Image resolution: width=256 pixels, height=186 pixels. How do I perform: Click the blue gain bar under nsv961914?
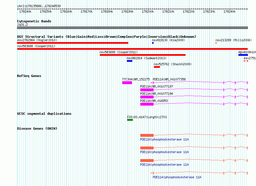tap(129, 61)
